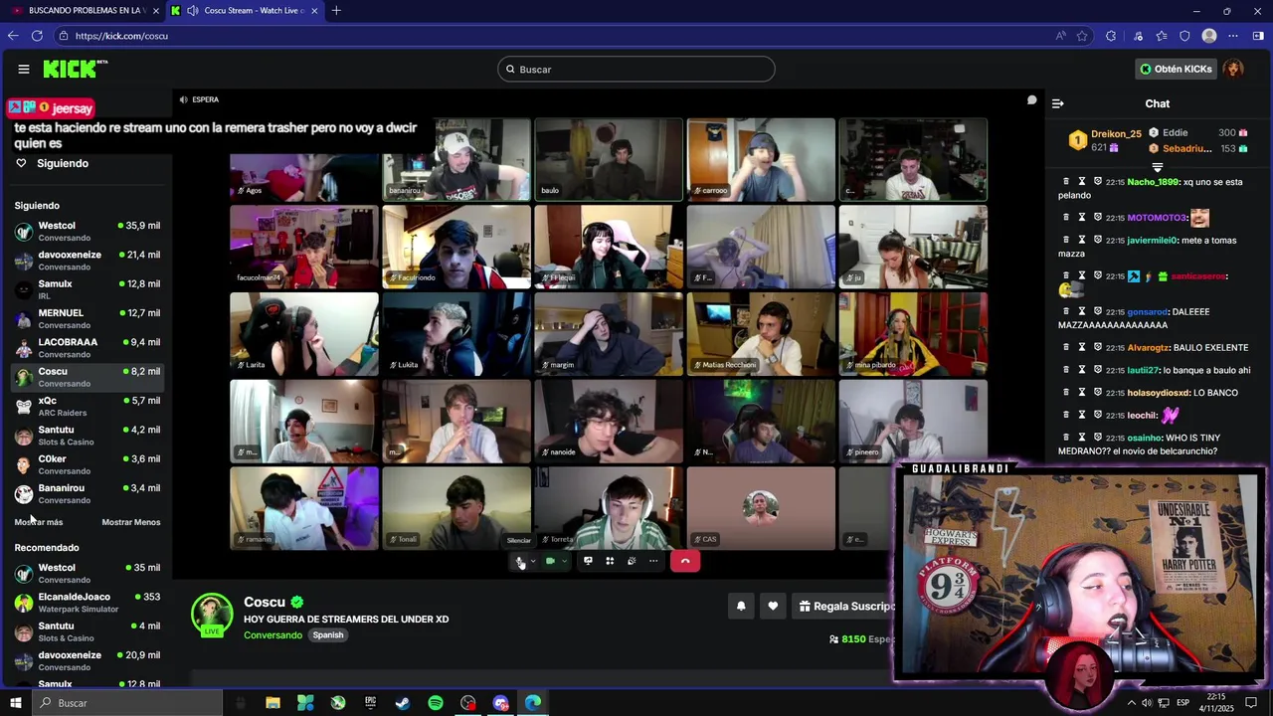Viewport: 1273px width, 716px height.
Task: Open File Explorer from the taskbar
Action: (273, 703)
